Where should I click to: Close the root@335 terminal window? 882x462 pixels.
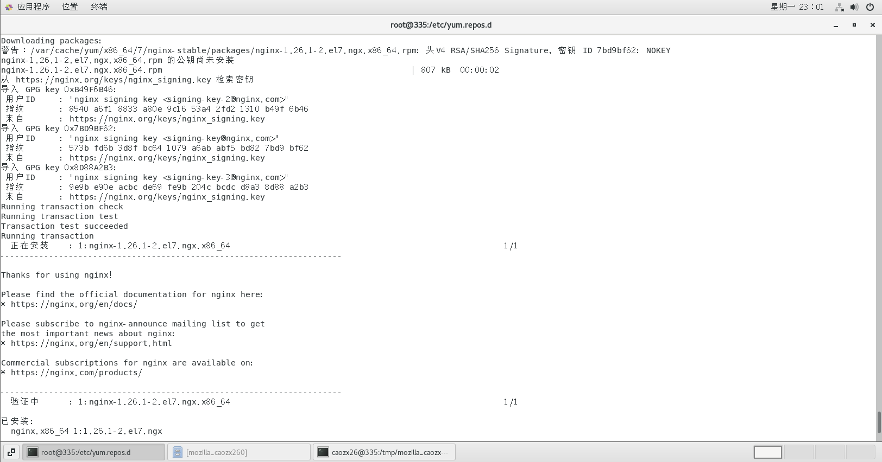click(x=873, y=25)
